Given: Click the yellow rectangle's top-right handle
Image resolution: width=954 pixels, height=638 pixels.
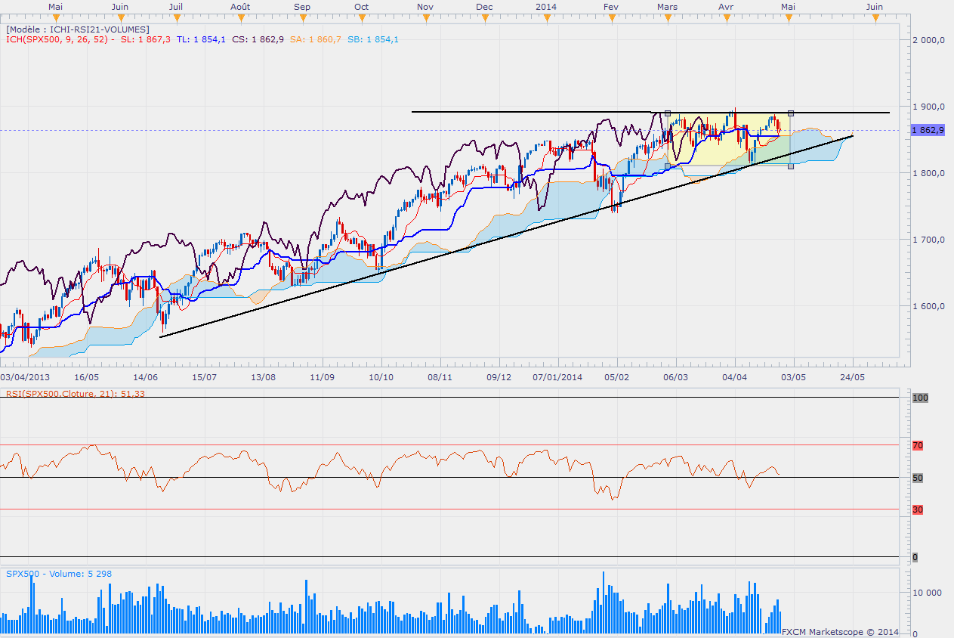Looking at the screenshot, I should pos(791,113).
